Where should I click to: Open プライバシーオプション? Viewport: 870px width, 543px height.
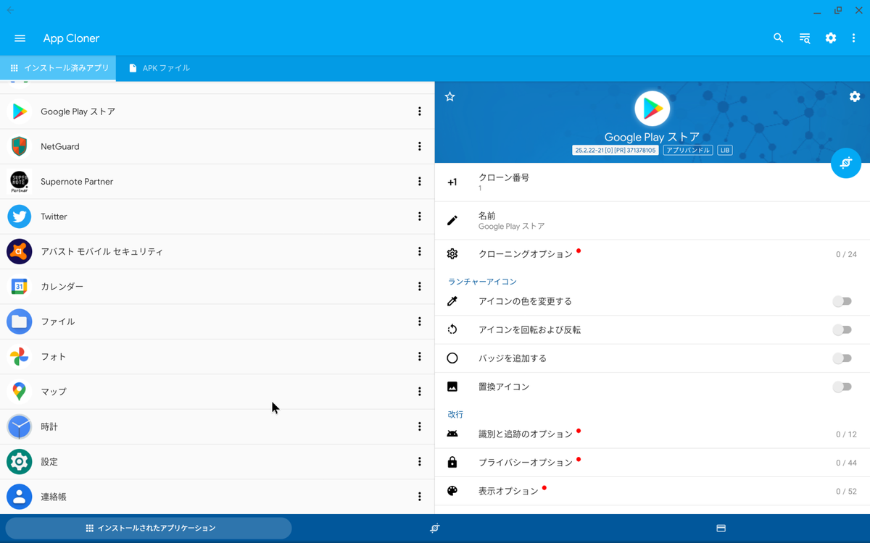[x=652, y=463]
